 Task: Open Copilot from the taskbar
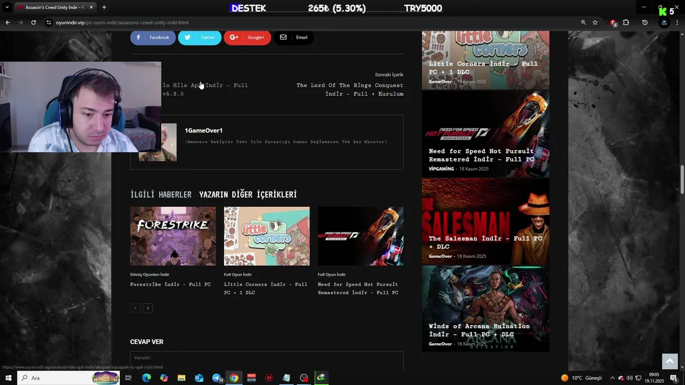[164, 378]
